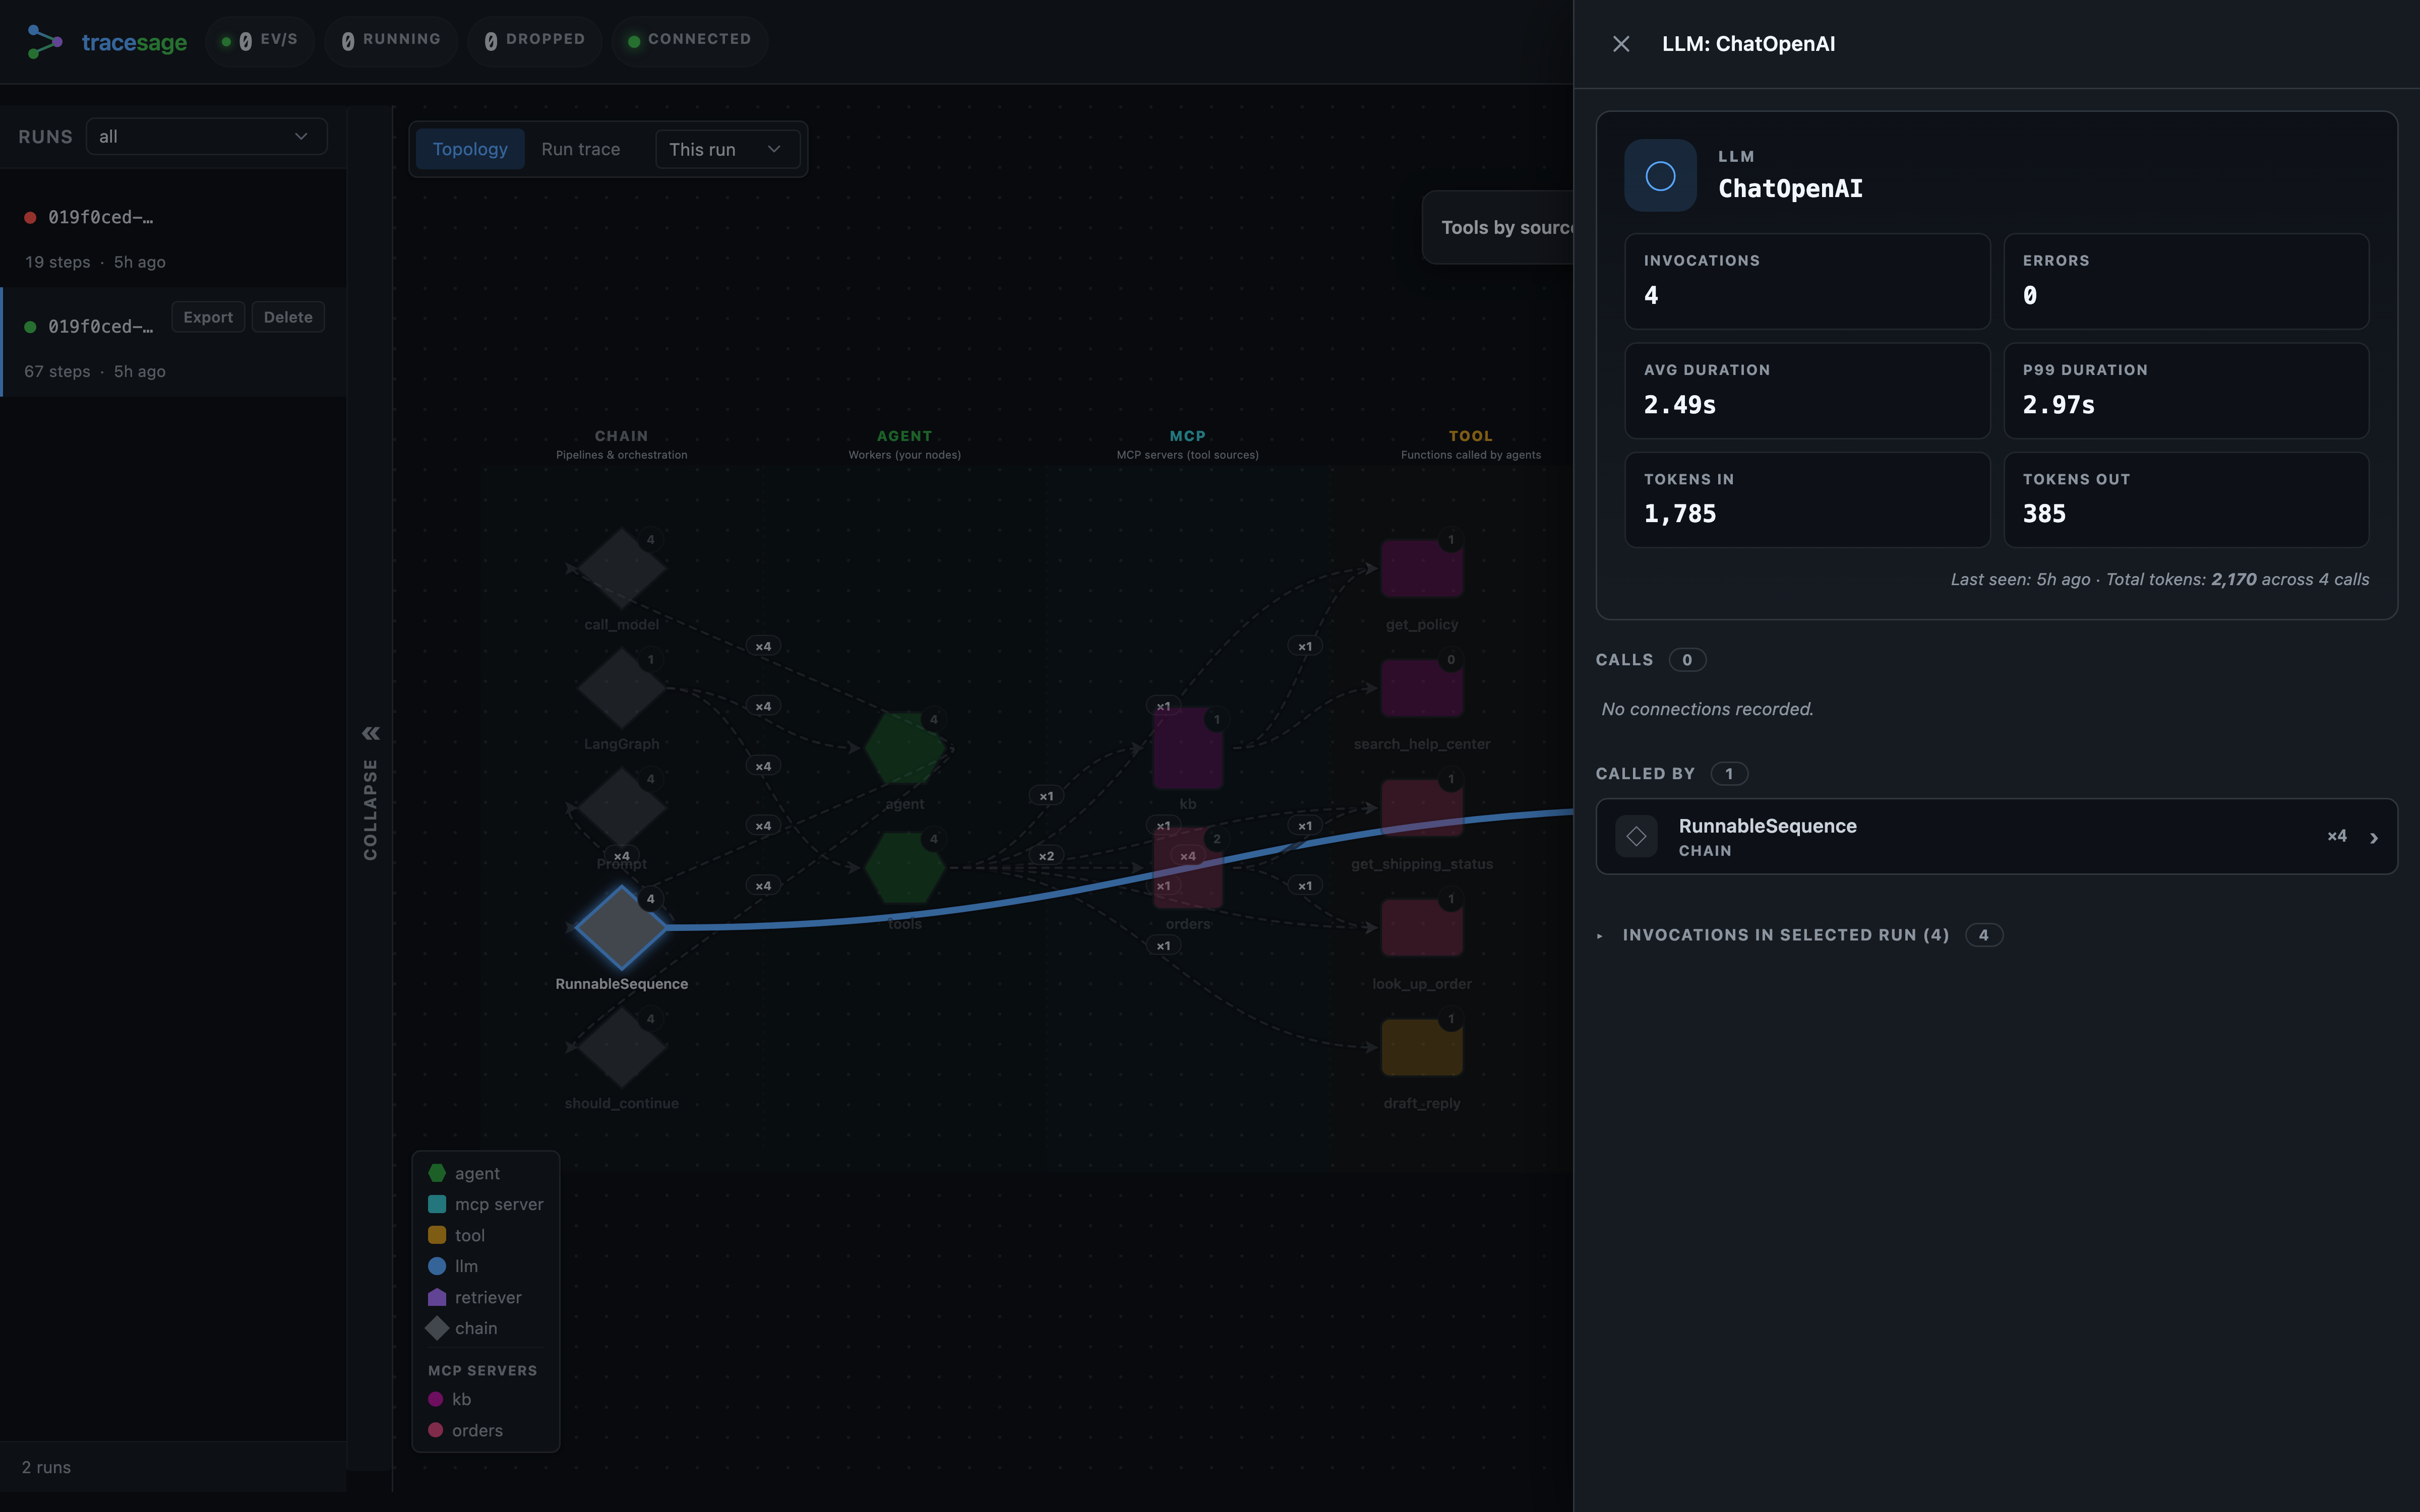This screenshot has width=2420, height=1512.
Task: Select the orders MCP server node
Action: [1187, 868]
